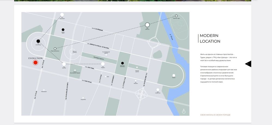Click the 'бульвар Нуржол' label
272x125 pixels.
99,58
